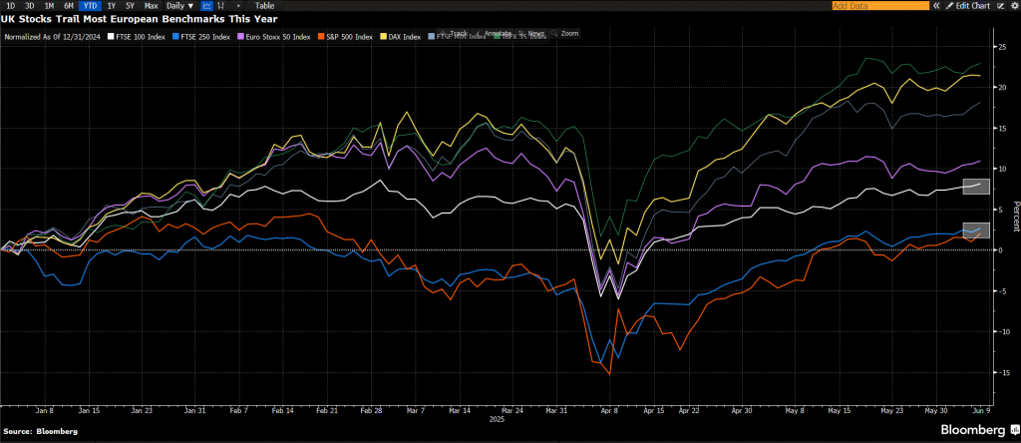
Task: Expand the chart type dropdown arrow
Action: (238, 6)
